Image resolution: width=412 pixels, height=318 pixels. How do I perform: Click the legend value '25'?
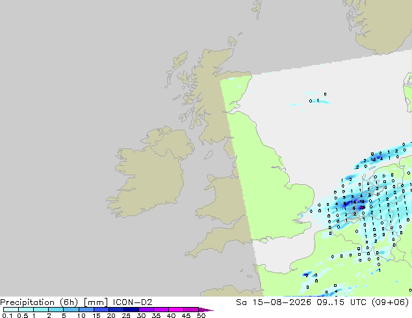point(126,315)
